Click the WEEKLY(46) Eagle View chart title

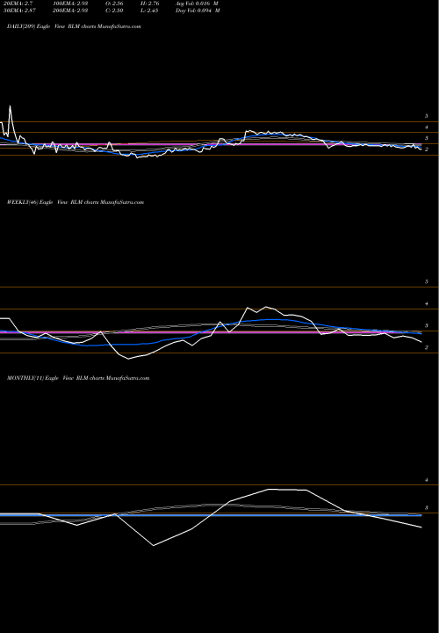pos(76,202)
